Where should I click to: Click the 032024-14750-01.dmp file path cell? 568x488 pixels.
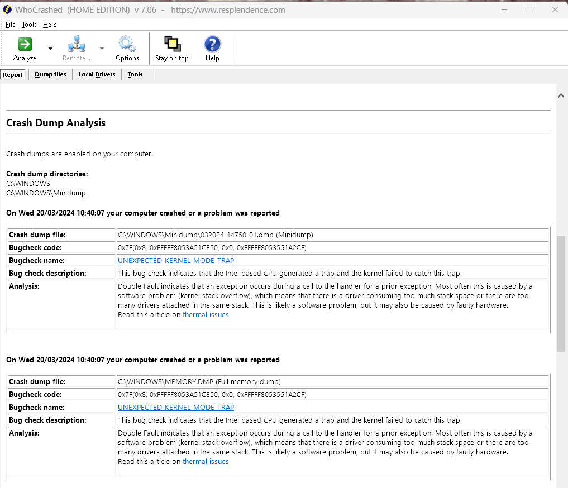coord(332,235)
